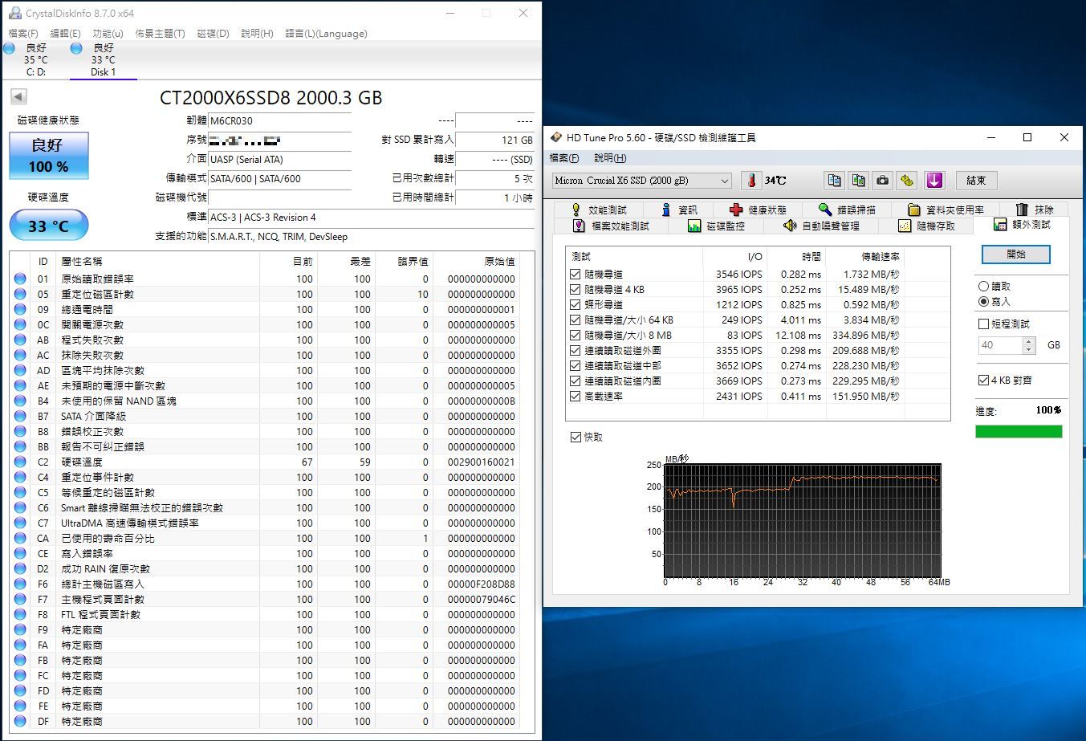Screen dimensions: 1086x741
Task: Uncheck the 4 KB 對齊 checkbox
Action: coord(983,381)
